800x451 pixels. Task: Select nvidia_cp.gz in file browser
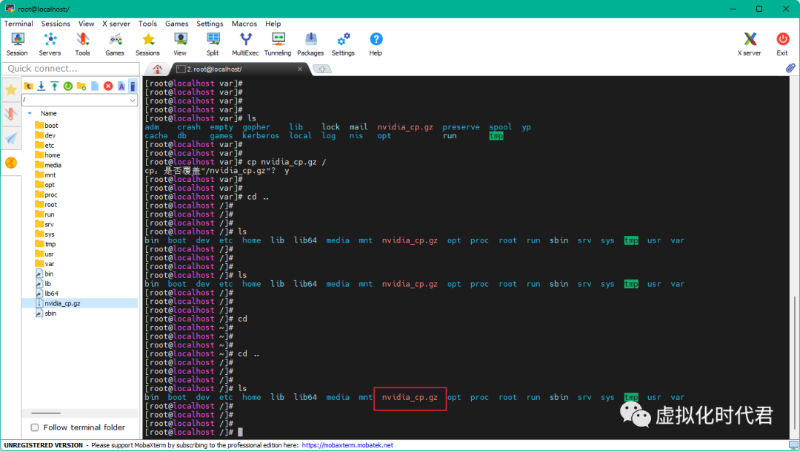click(62, 303)
